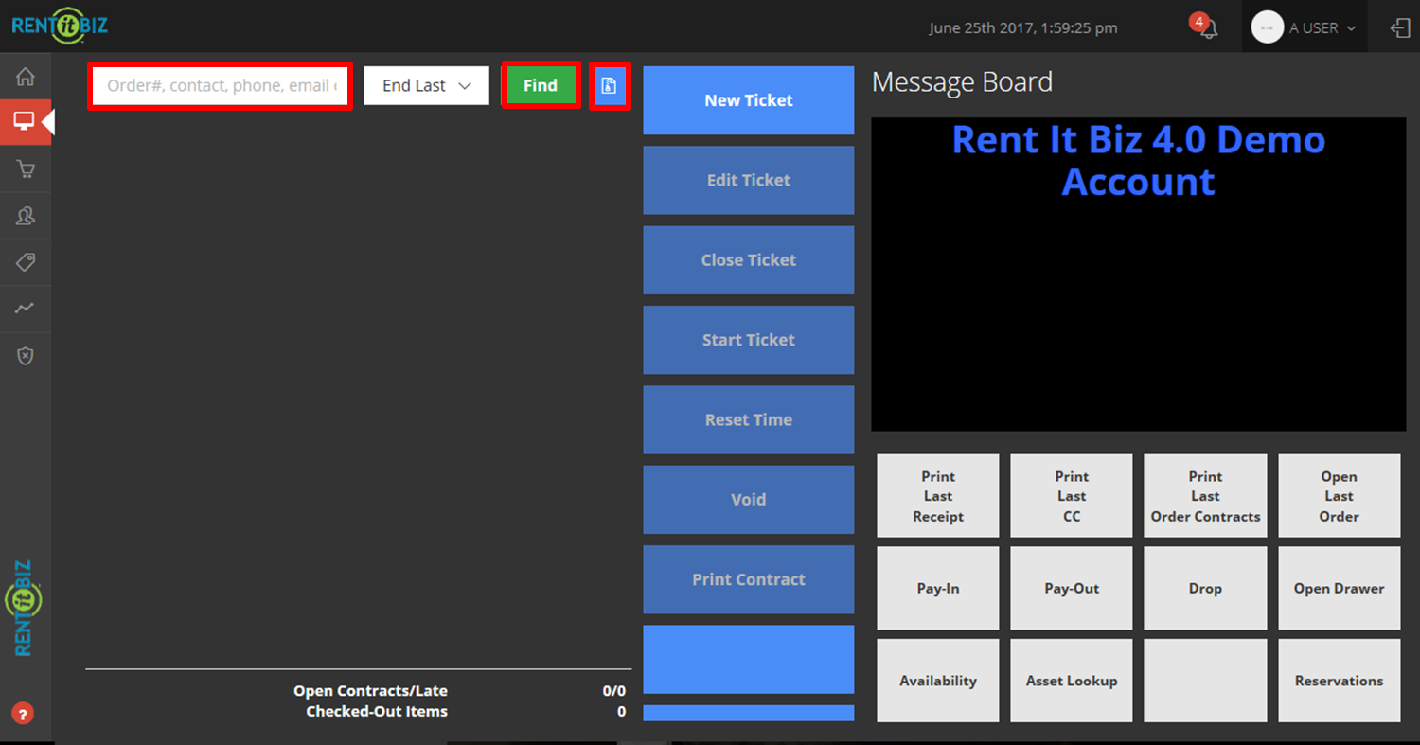
Task: Click the Checked-Out Items label
Action: (377, 711)
